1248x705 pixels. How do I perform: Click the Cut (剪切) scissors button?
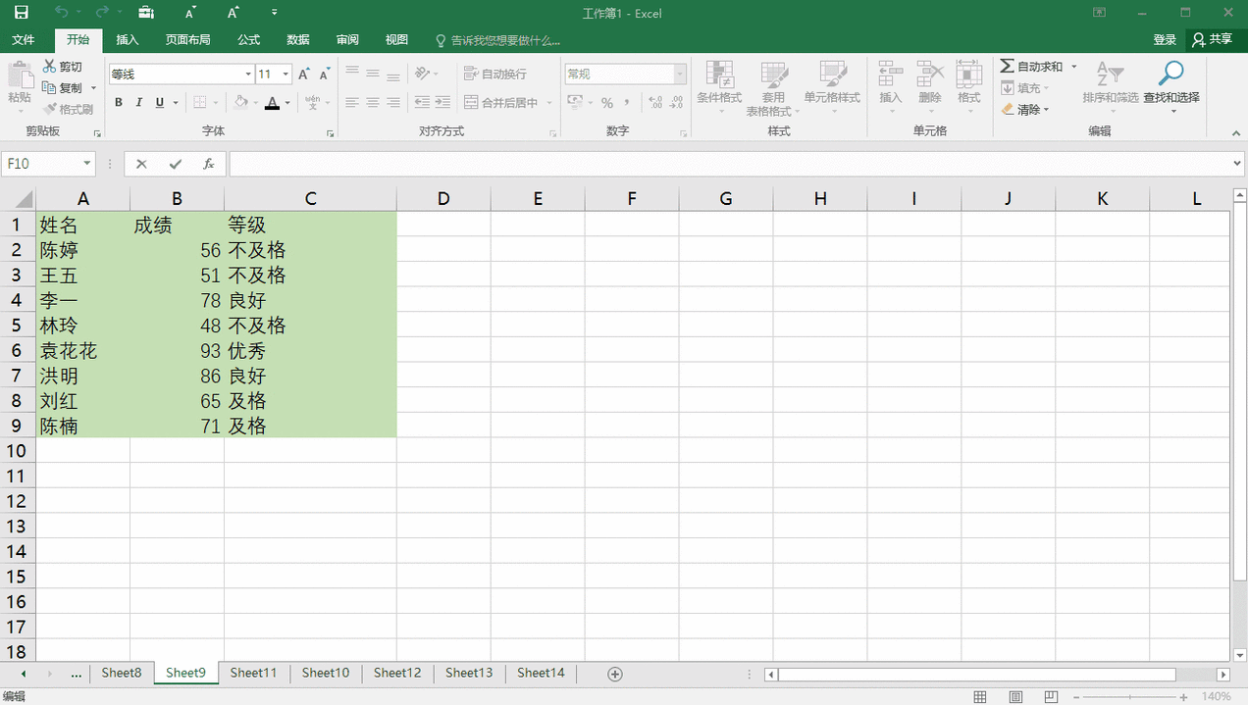tap(63, 67)
